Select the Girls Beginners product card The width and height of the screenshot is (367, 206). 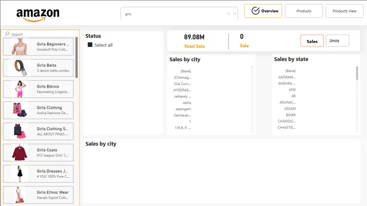click(x=38, y=47)
